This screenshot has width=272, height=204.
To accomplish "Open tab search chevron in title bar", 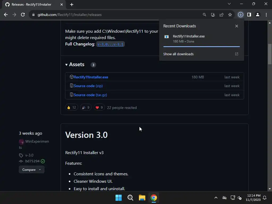I will tap(229, 4).
